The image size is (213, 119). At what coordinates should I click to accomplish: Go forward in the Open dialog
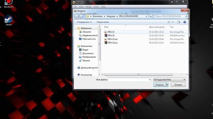[81, 16]
